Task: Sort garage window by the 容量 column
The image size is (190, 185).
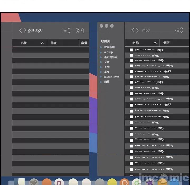Action: (84, 43)
